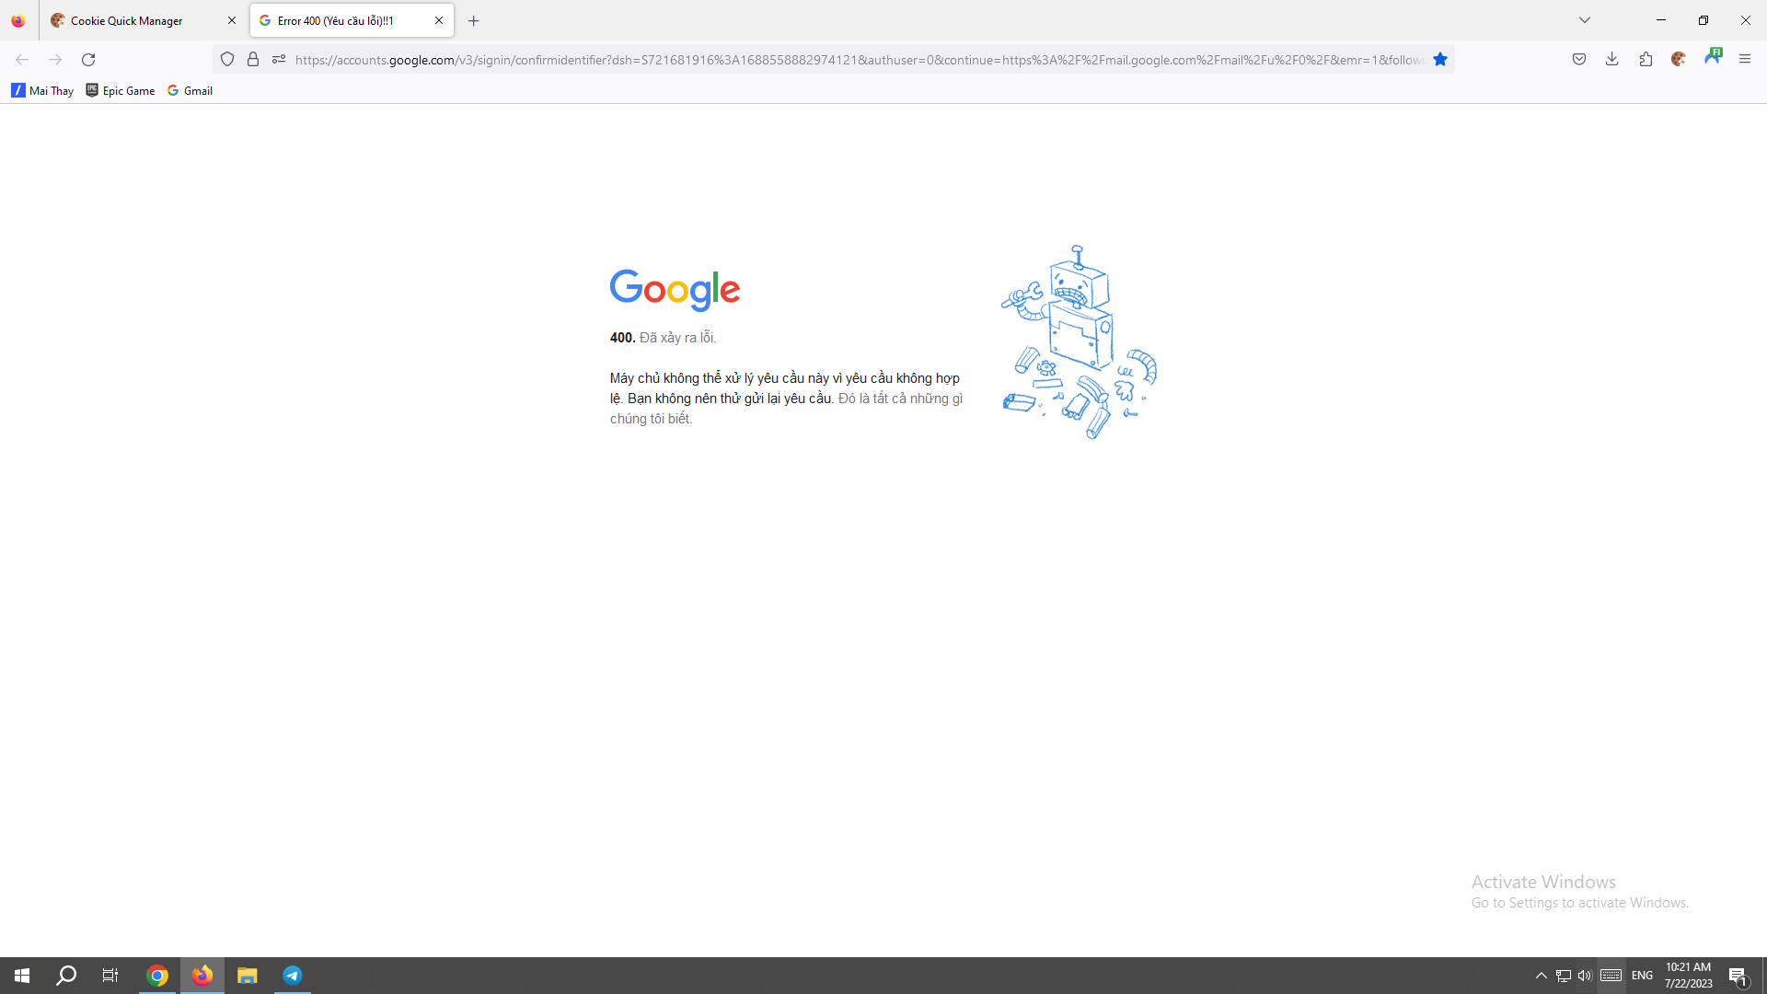The height and width of the screenshot is (994, 1767).
Task: Close the Error 400 tab
Action: click(x=439, y=20)
